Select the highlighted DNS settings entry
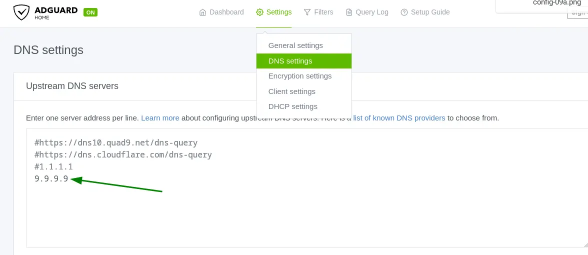The image size is (588, 255). [x=290, y=61]
